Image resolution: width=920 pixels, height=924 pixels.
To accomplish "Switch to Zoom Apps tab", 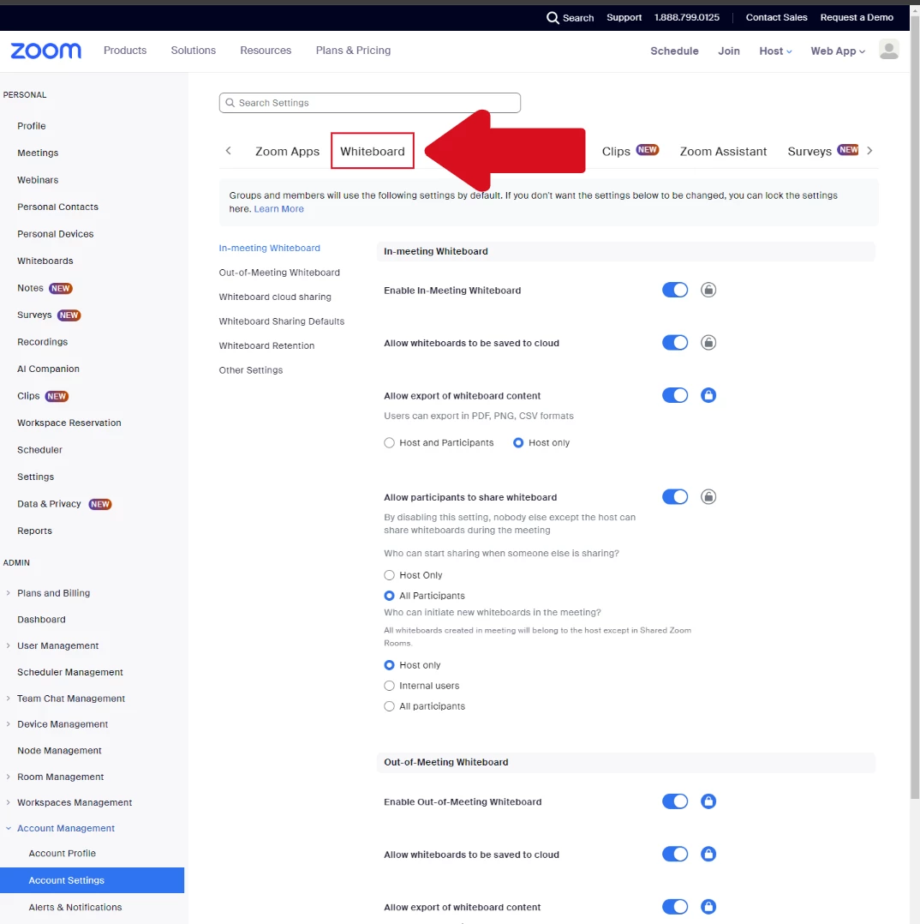I will tap(288, 152).
